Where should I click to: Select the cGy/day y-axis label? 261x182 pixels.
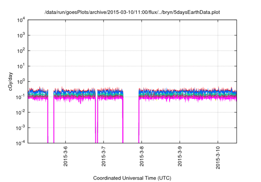tap(11, 81)
